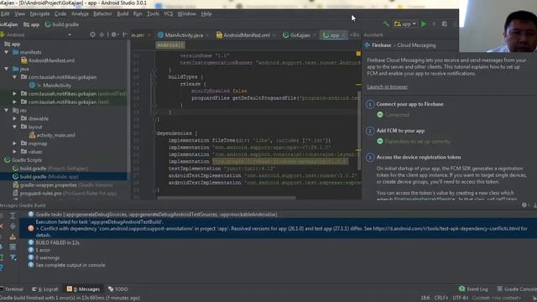537x302 pixels.
Task: Run the app with green play button
Action: tap(424, 24)
